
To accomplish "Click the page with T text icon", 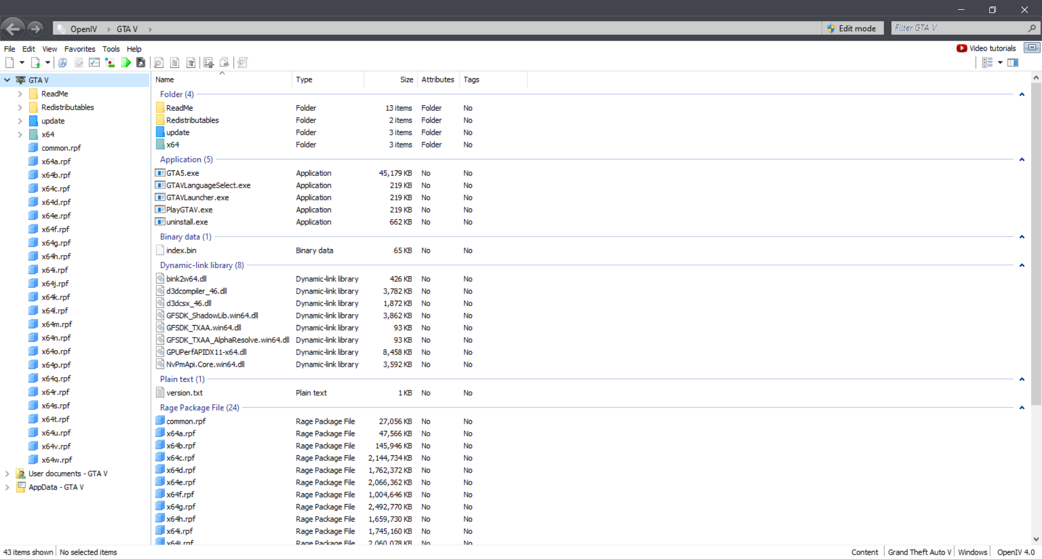I will click(x=191, y=63).
